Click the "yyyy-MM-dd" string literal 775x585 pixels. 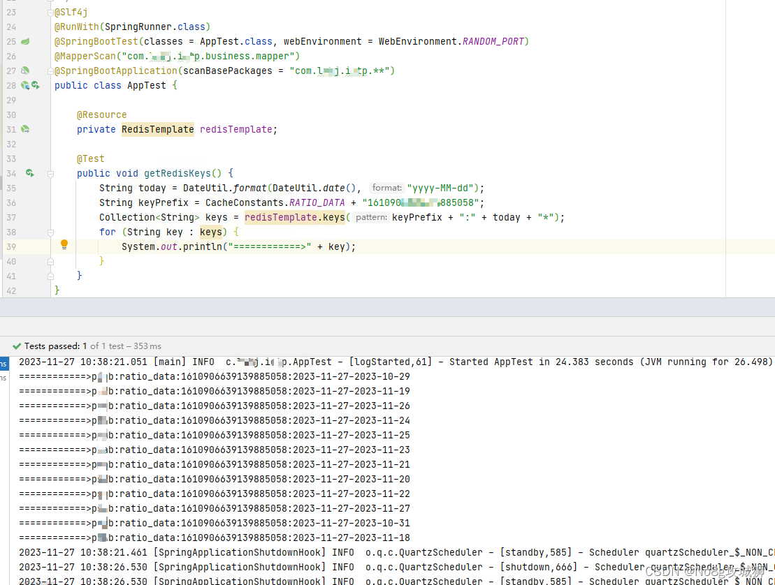[x=440, y=188]
